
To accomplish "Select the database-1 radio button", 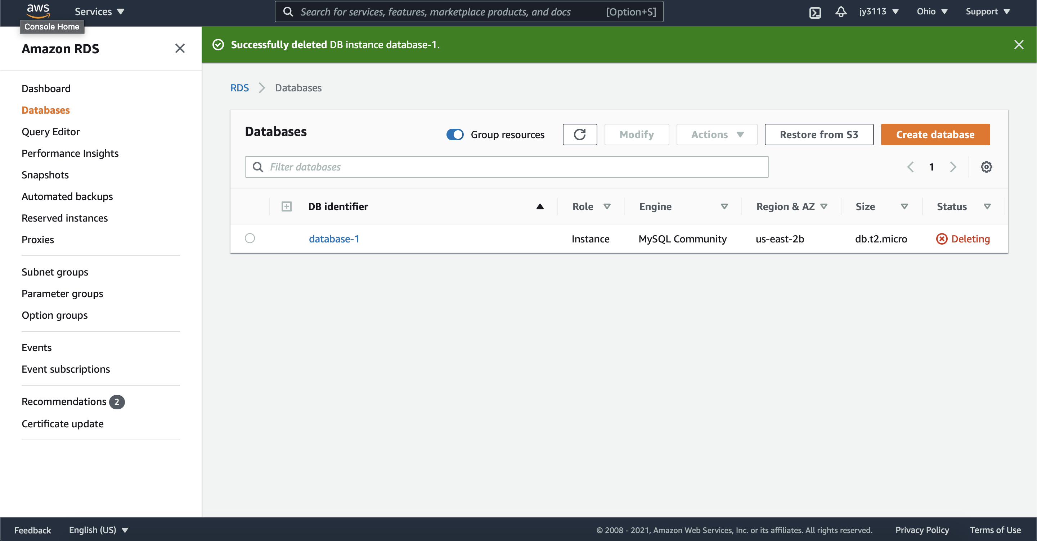I will [249, 238].
